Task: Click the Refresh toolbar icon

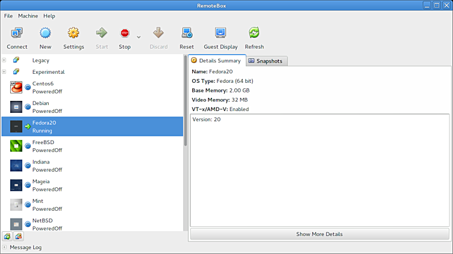Action: (254, 34)
